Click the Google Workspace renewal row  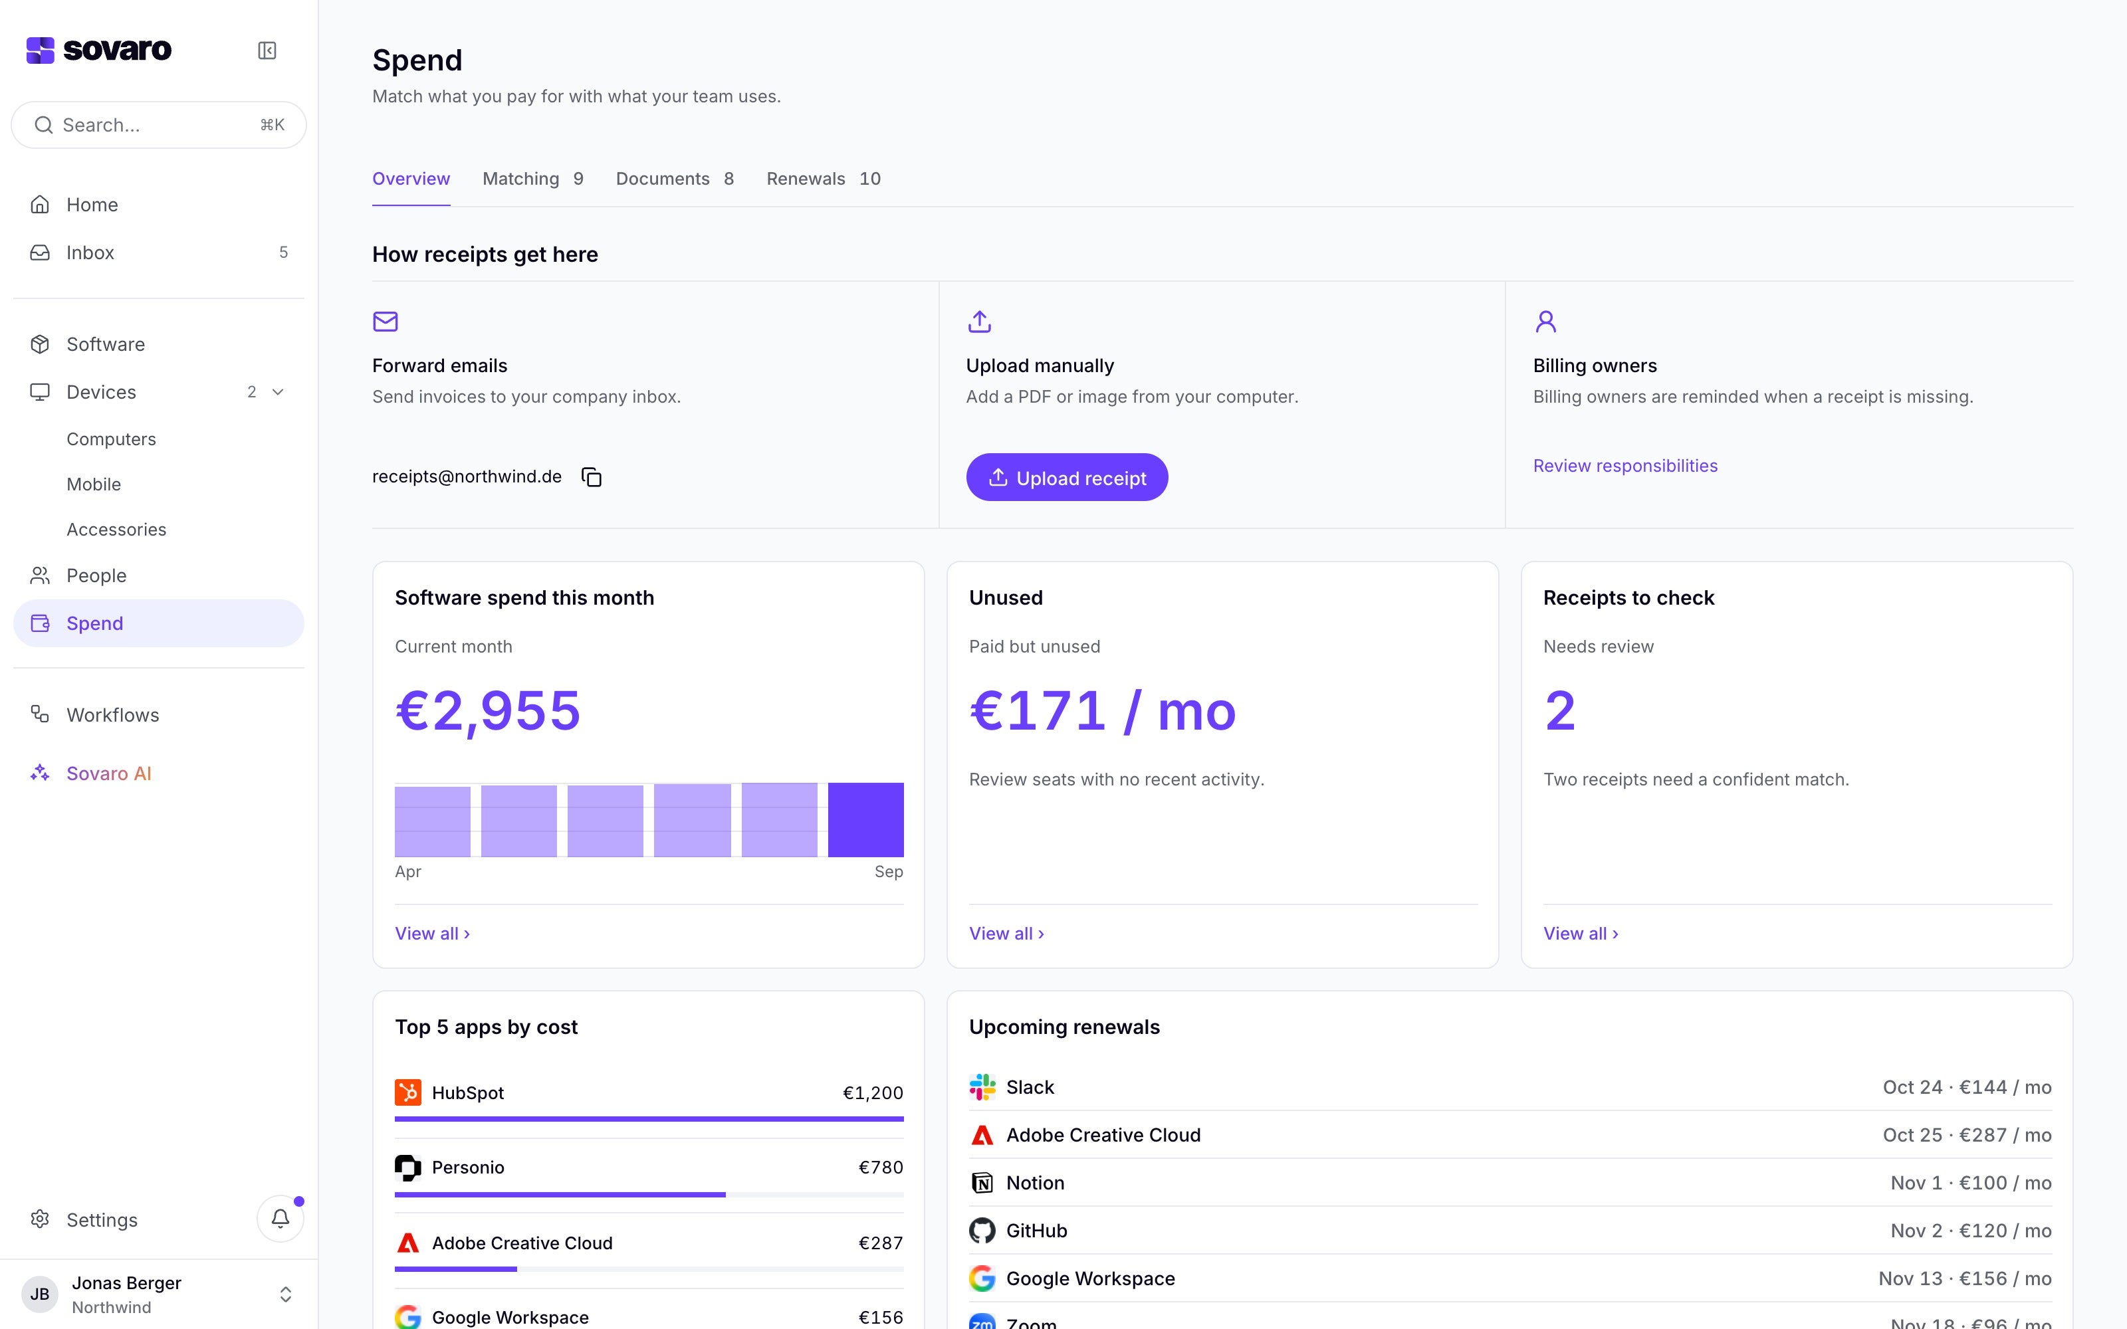point(1510,1278)
